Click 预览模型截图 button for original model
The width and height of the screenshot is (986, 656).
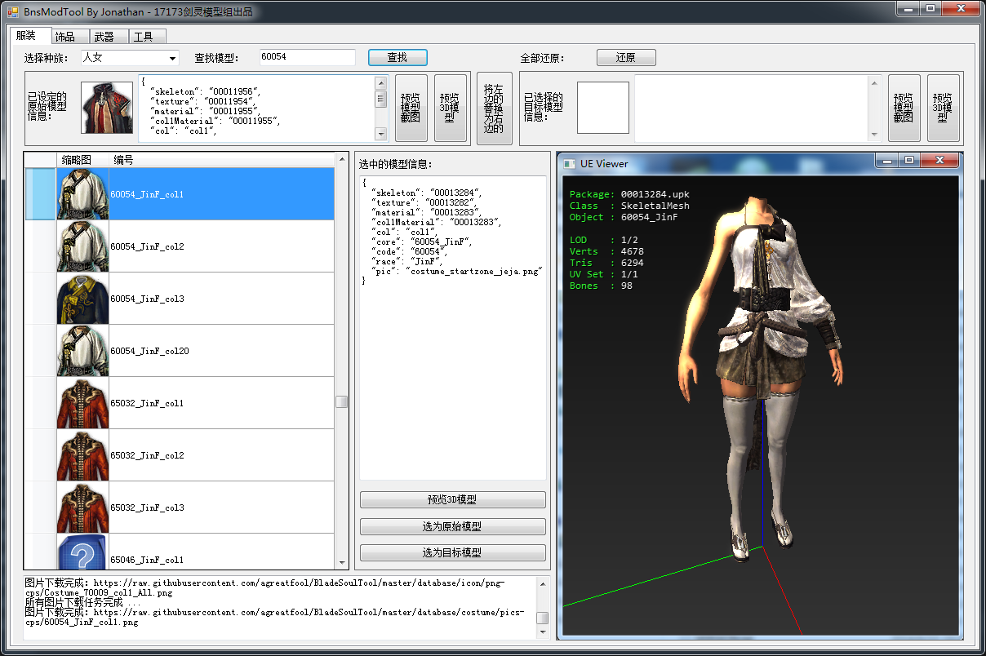[411, 108]
